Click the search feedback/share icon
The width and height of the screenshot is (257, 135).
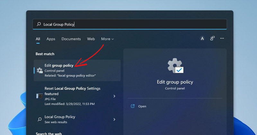[x=212, y=38]
